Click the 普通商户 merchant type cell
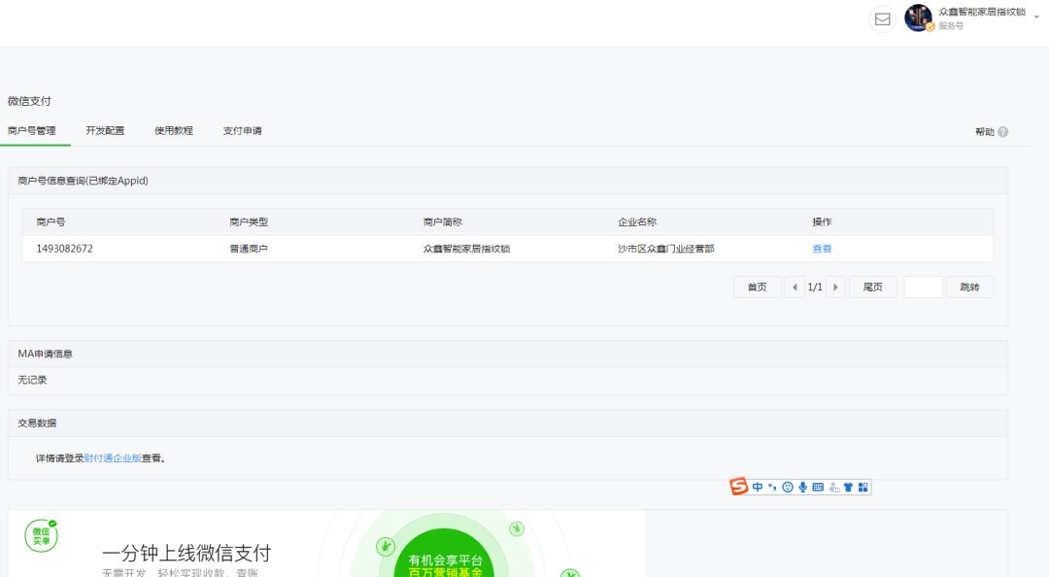The height and width of the screenshot is (577, 1049). (x=249, y=249)
